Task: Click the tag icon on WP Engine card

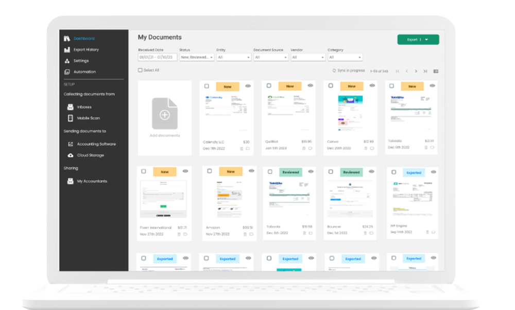Action: pos(434,232)
